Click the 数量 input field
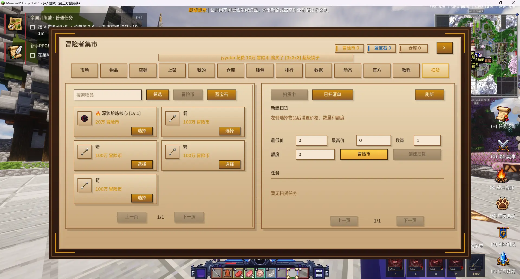Screen dimensions: 520x279 coord(427,140)
